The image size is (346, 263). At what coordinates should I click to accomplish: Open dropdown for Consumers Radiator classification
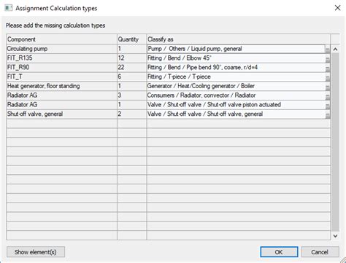328,96
